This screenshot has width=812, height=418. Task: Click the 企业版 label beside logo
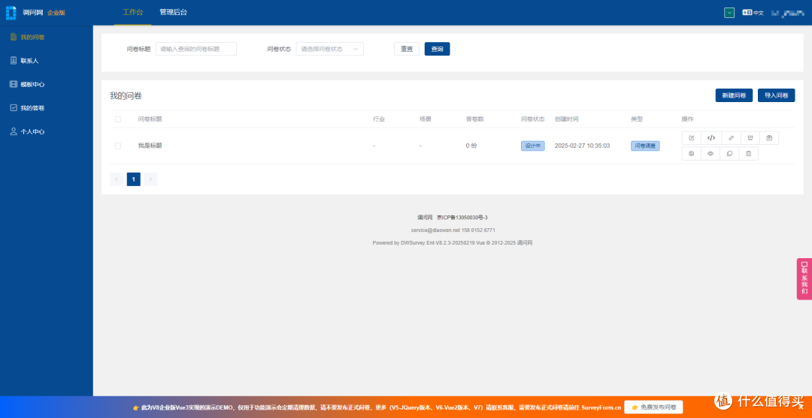(x=56, y=13)
